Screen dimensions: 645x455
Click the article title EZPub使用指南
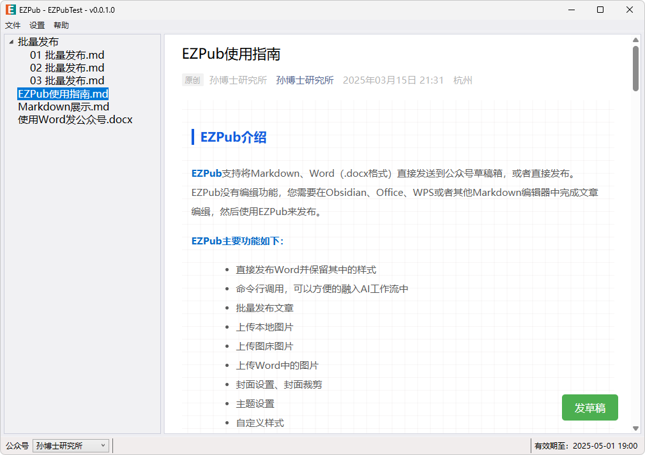(231, 54)
